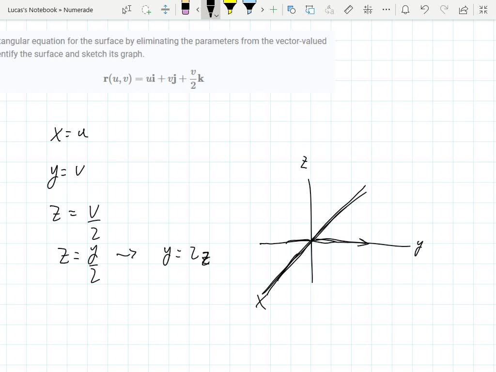
Task: Open the Ruler tool
Action: pos(348,10)
